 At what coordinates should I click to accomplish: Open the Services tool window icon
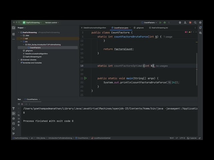point(13,119)
